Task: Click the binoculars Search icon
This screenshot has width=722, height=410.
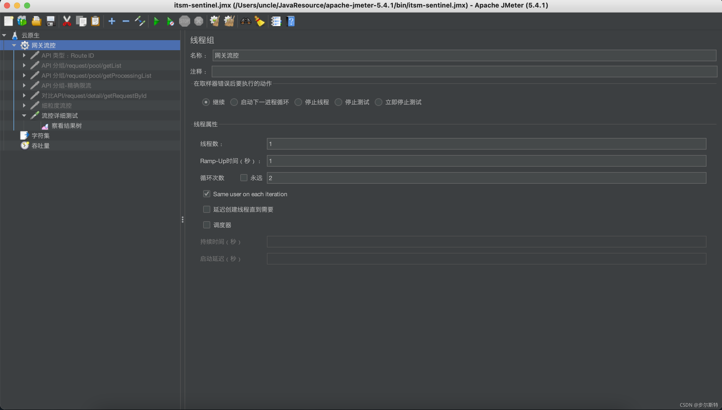Action: (x=245, y=21)
